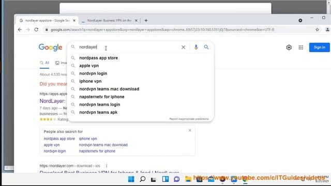Click the Sign in button
Viewport: 331px width, 186px height.
point(319,48)
